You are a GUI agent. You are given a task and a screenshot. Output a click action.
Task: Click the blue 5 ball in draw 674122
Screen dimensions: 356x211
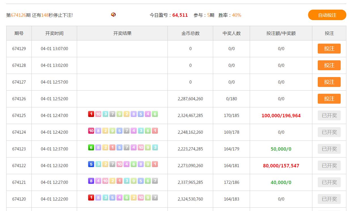pos(91,164)
